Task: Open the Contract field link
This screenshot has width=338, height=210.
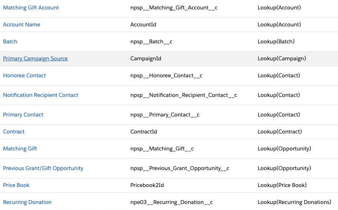Action: 14,132
